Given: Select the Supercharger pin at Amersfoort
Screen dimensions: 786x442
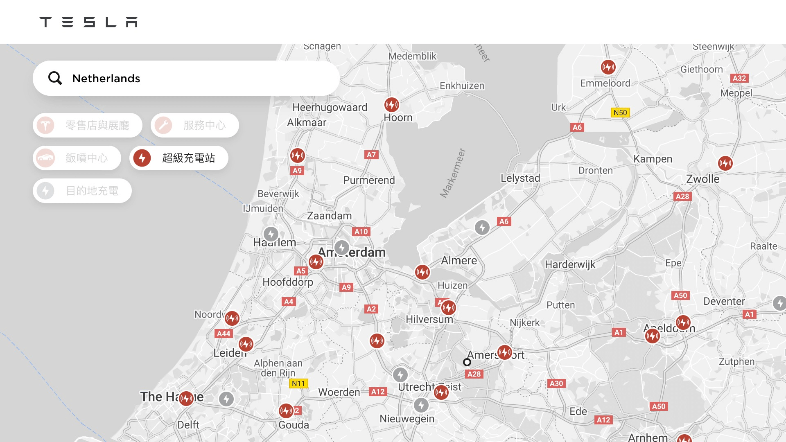Looking at the screenshot, I should (x=505, y=352).
